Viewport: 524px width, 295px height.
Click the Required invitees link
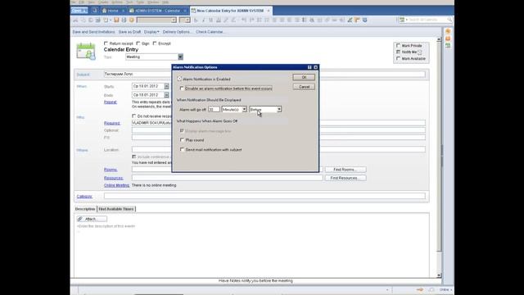coord(112,123)
